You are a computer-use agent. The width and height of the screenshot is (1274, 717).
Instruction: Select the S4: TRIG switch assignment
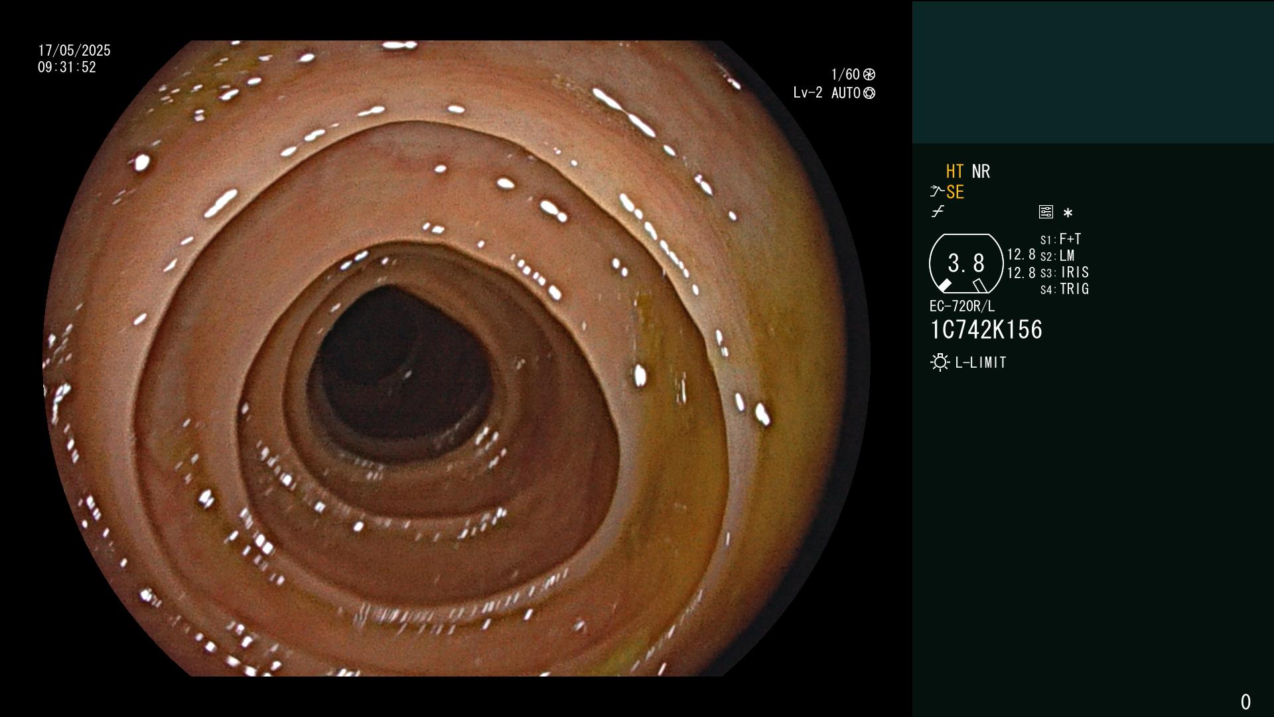coord(1065,289)
